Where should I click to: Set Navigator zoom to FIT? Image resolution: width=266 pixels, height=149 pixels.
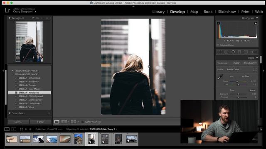pos(33,18)
